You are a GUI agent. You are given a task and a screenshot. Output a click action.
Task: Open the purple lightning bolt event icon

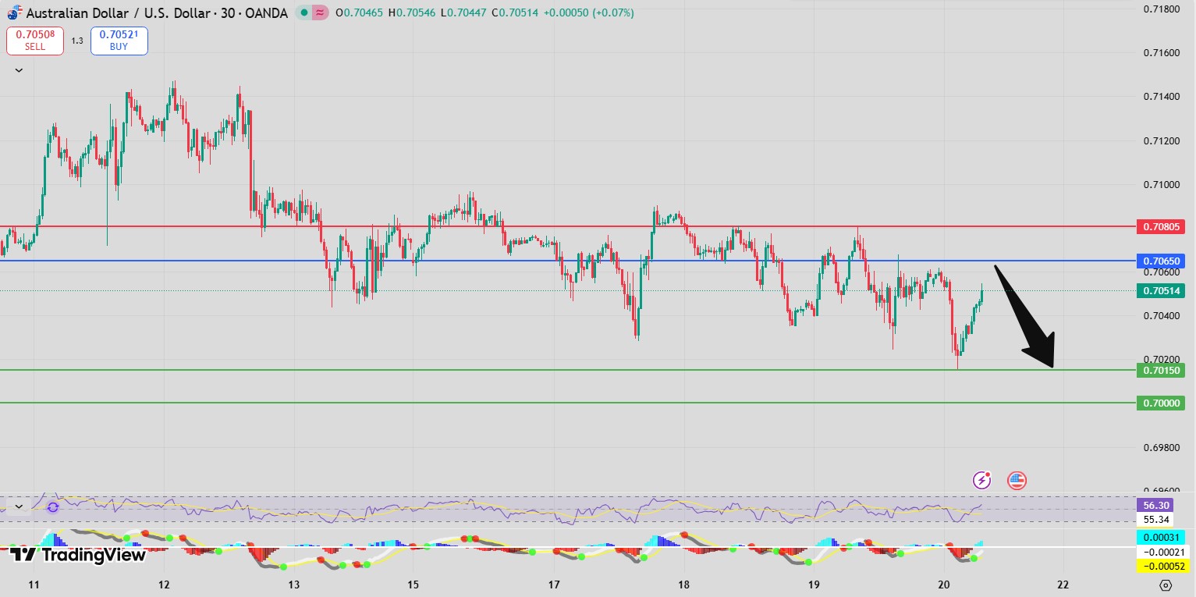point(981,480)
